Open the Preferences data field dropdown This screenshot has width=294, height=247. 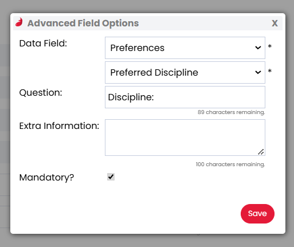point(185,48)
